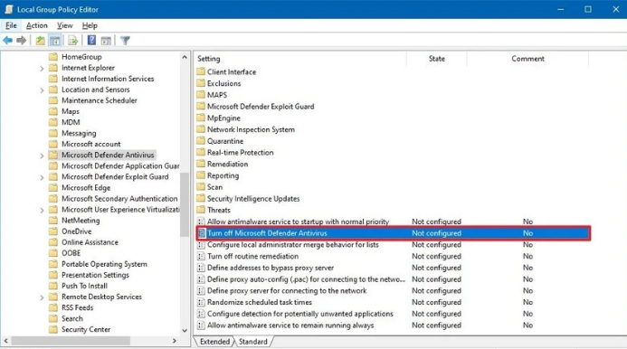Viewport: 627px width, 349px height.
Task: Select Portable Operating System in the tree
Action: [x=104, y=264]
